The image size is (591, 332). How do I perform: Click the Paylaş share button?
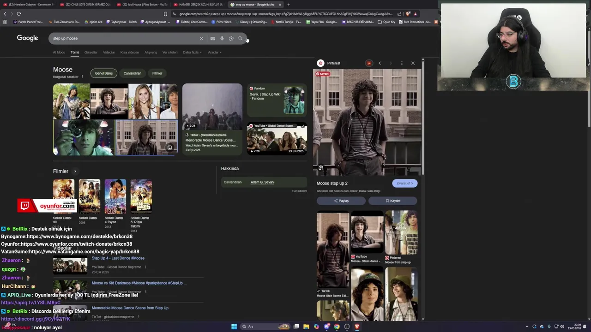tap(341, 201)
